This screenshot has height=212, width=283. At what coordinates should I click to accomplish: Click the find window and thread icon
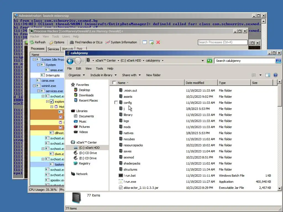[151, 42]
